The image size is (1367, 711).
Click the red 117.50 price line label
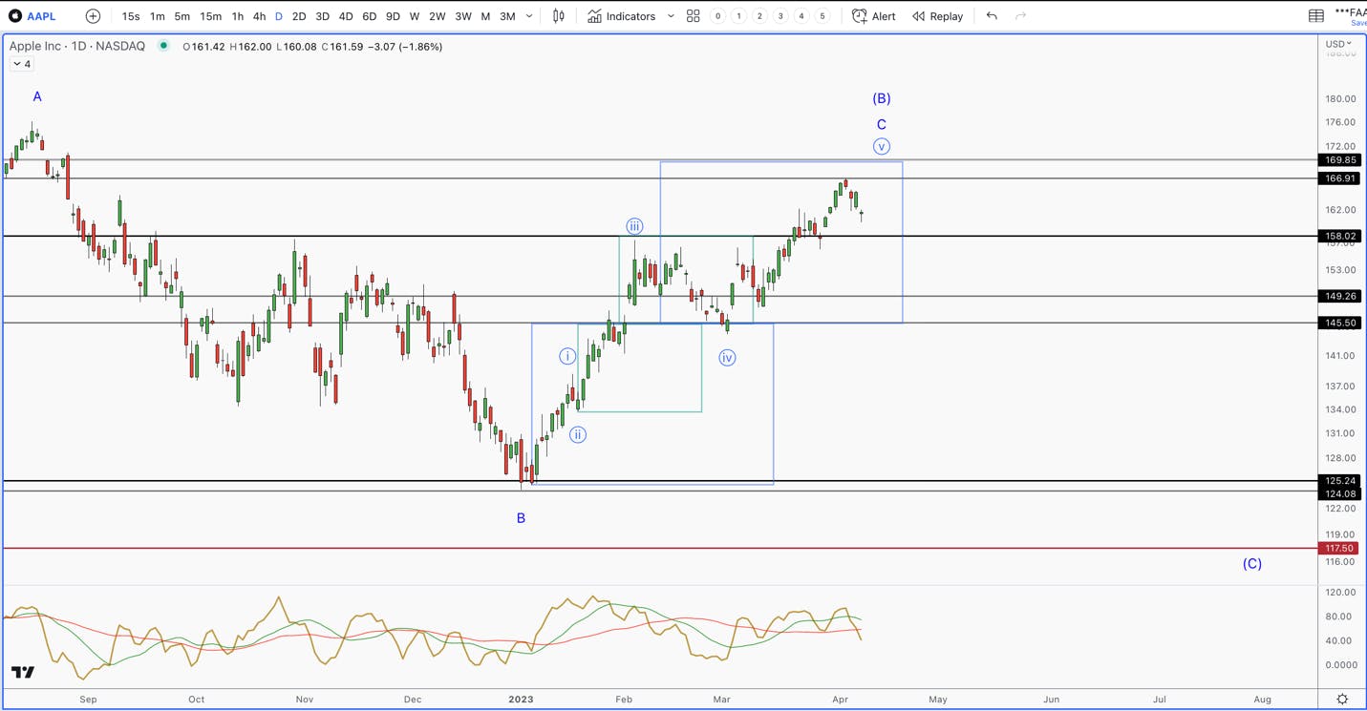coord(1339,548)
